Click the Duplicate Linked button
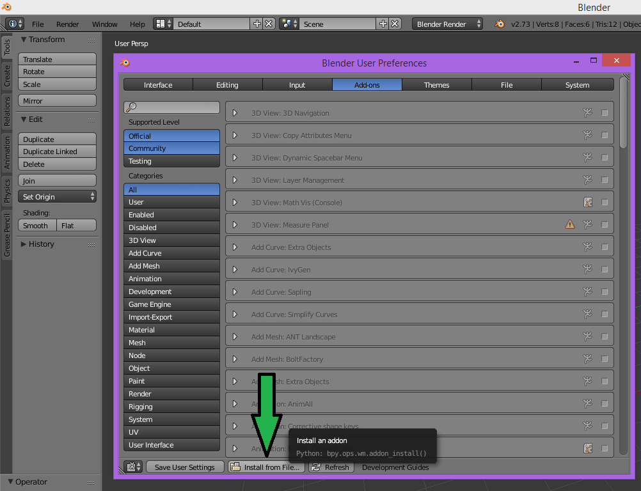The height and width of the screenshot is (491, 641). click(x=57, y=151)
